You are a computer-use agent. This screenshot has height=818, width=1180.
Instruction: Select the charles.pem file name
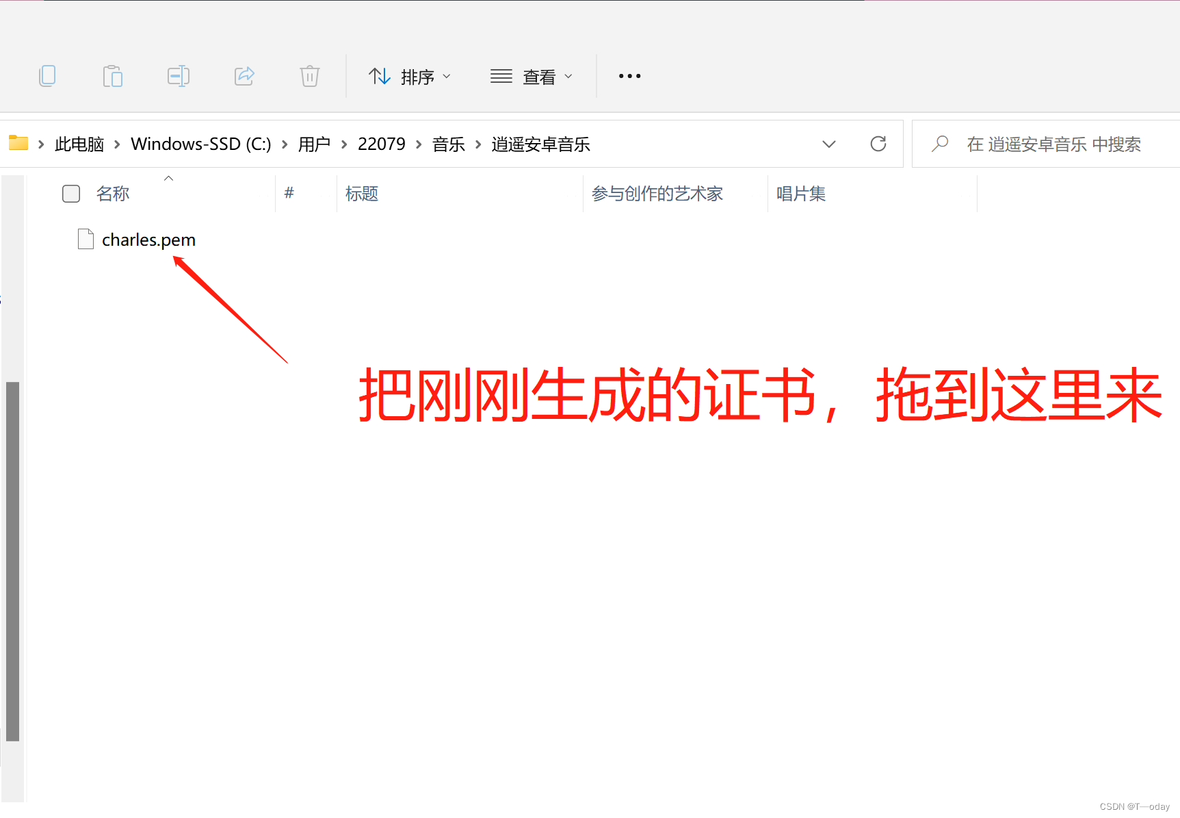point(148,240)
